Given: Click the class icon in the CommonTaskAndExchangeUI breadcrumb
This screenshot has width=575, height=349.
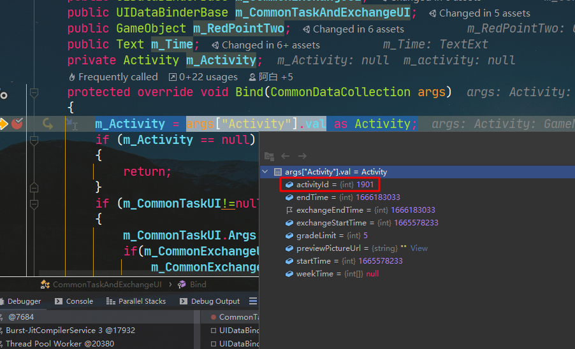Looking at the screenshot, I should pyautogui.click(x=45, y=285).
